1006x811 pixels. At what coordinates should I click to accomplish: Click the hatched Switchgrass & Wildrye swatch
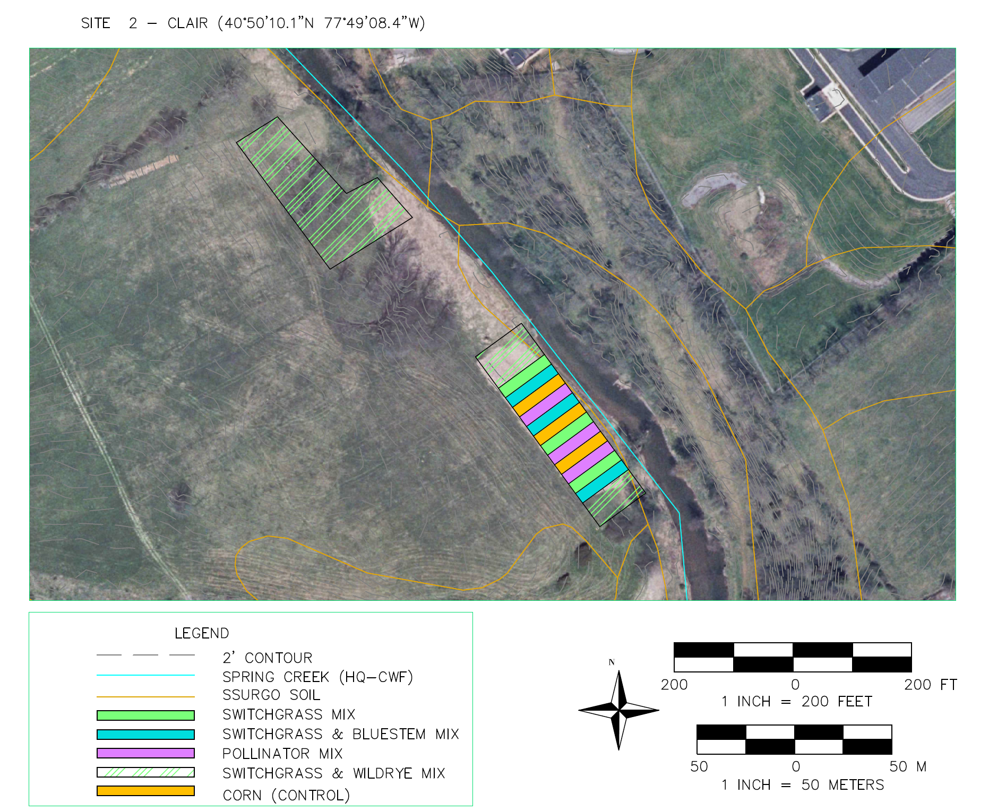point(145,772)
